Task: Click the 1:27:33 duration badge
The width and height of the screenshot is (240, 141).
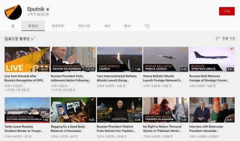Action: pos(90,69)
